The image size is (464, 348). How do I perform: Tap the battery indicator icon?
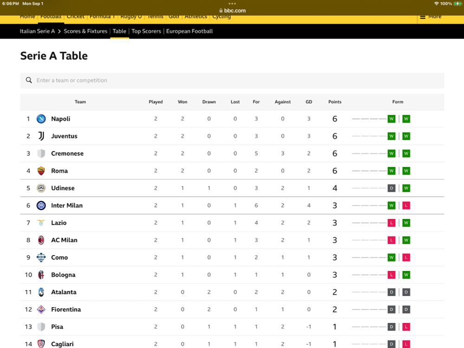click(458, 4)
